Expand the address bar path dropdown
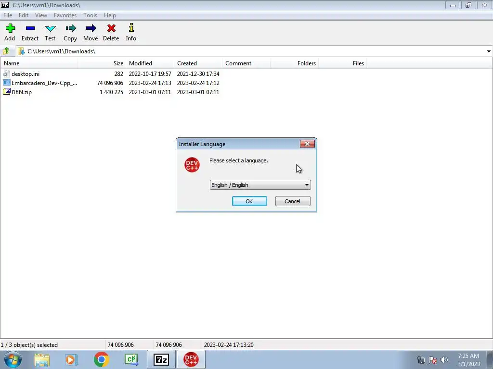Screen dimensions: 493x369 click(x=489, y=51)
